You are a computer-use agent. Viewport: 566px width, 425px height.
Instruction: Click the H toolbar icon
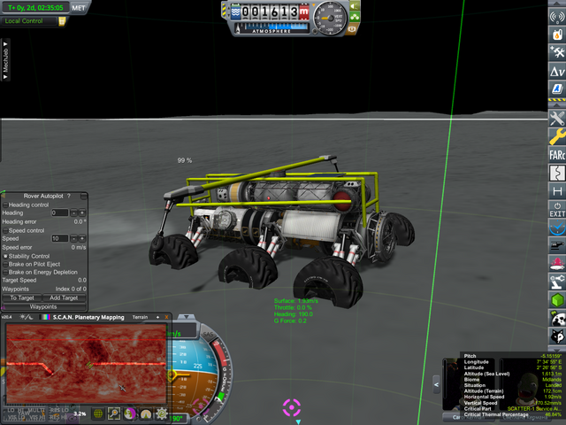click(557, 191)
